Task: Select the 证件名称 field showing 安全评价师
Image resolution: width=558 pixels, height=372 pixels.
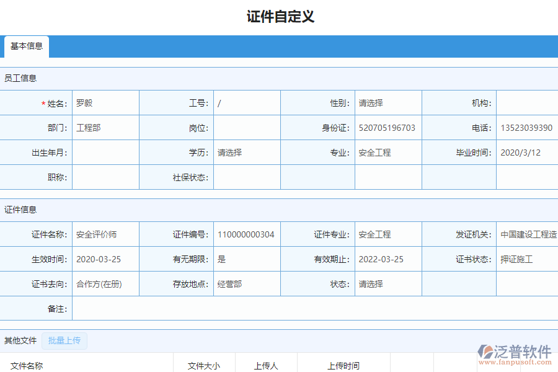Action: click(105, 234)
